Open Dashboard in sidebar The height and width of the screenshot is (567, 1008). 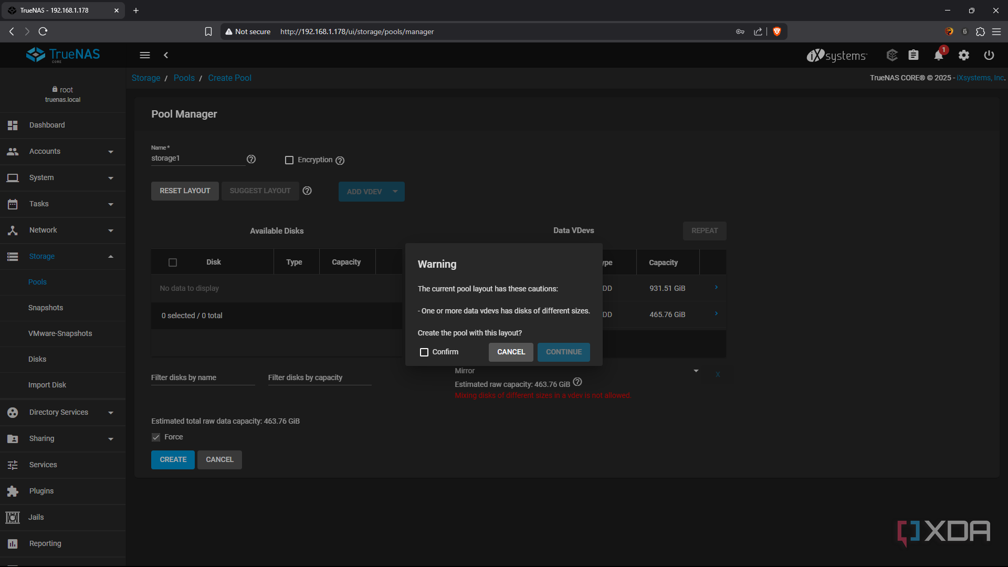point(63,125)
